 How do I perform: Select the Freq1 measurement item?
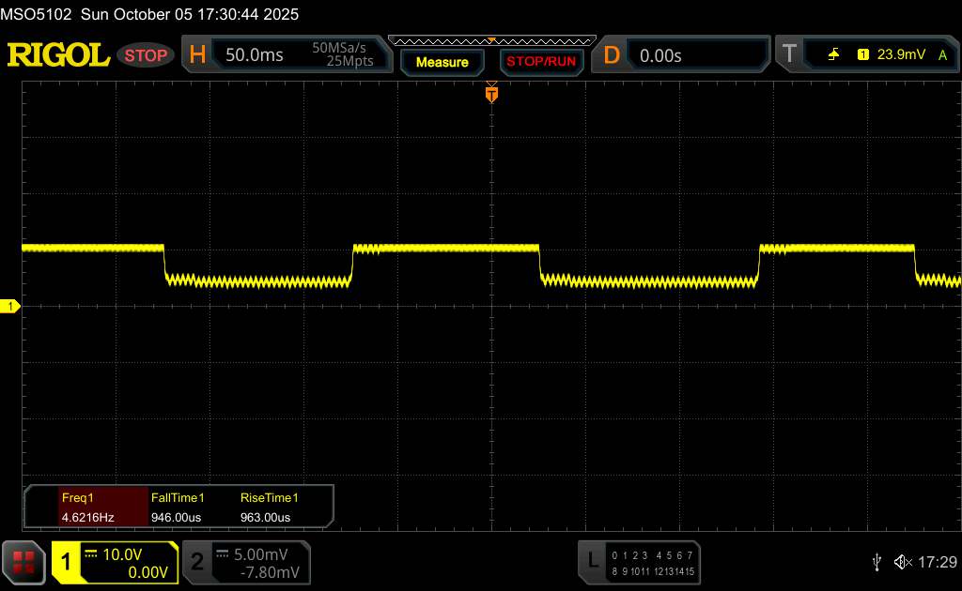point(87,508)
